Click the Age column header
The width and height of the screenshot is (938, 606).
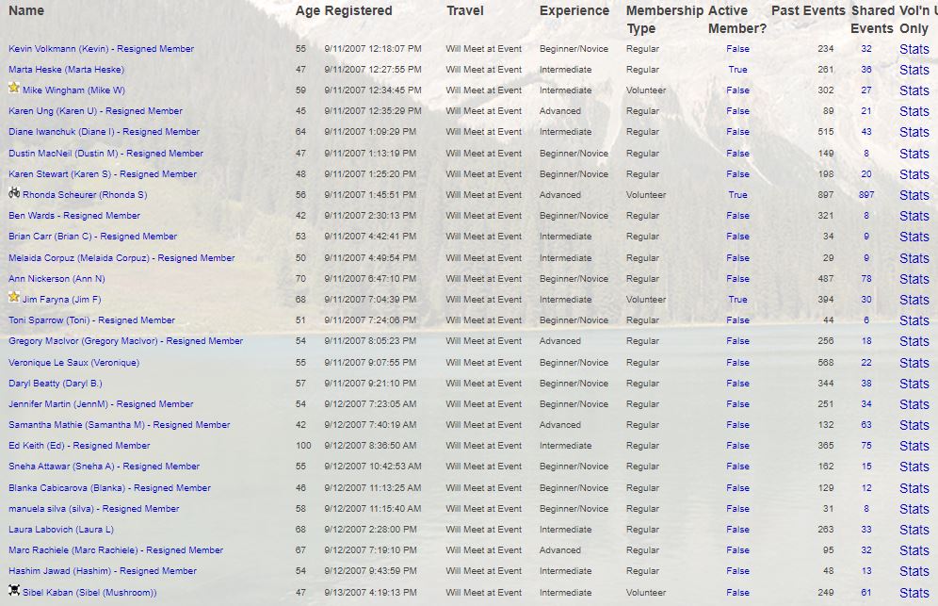tap(307, 10)
